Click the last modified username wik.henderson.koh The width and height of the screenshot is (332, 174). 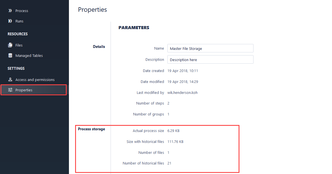pos(182,92)
